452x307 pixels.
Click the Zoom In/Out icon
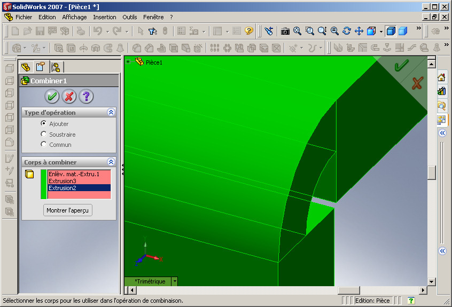point(322,31)
